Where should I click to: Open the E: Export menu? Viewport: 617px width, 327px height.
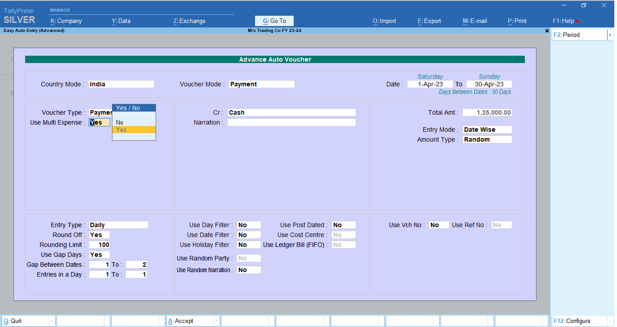point(429,21)
